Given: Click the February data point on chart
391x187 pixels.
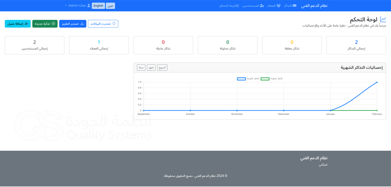Looking at the screenshot, I should pyautogui.click(x=377, y=82).
